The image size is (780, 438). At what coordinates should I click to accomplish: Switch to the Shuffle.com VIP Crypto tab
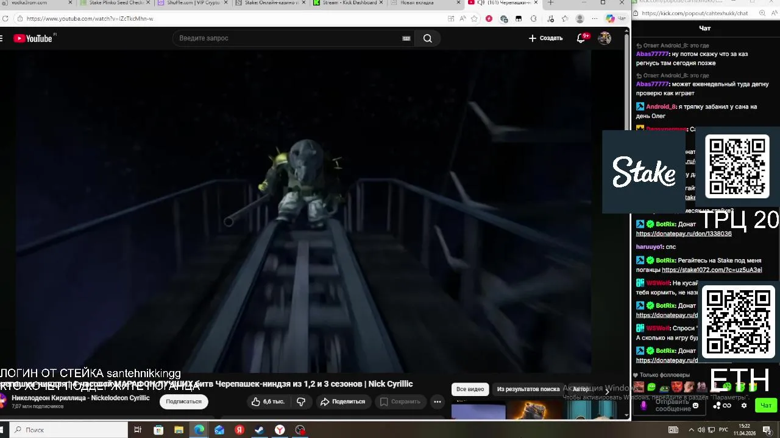[194, 3]
